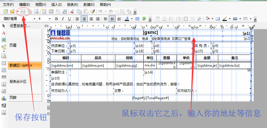Select the picture object tool

pos(4,40)
